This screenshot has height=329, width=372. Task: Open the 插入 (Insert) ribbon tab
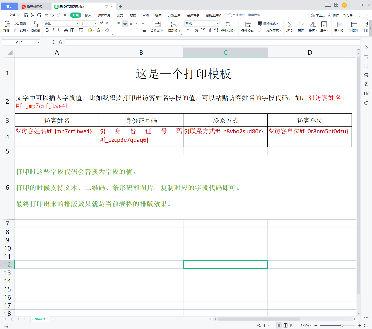point(88,15)
